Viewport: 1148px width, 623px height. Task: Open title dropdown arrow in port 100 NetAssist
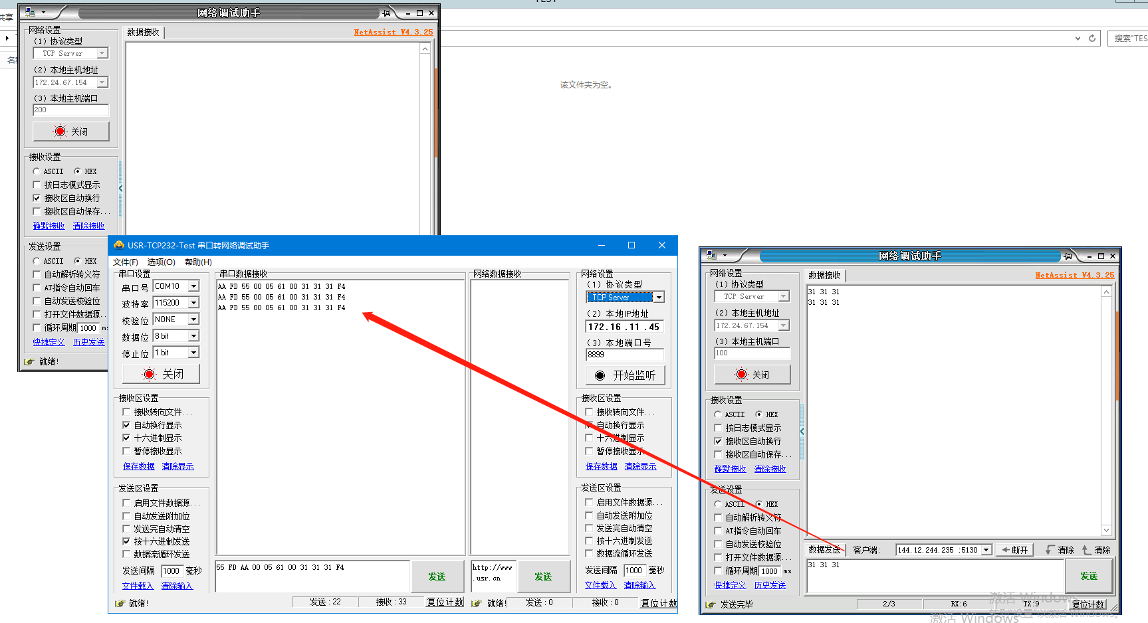(x=725, y=256)
